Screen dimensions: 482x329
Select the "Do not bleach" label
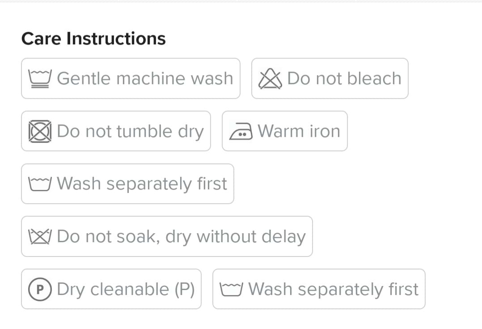[344, 78]
